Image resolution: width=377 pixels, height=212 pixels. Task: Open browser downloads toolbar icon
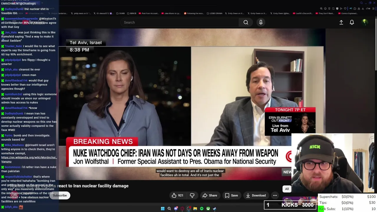[363, 9]
